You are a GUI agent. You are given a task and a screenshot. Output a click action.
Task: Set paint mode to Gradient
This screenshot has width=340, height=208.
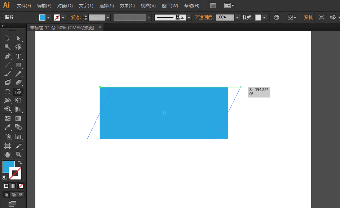click(13, 186)
